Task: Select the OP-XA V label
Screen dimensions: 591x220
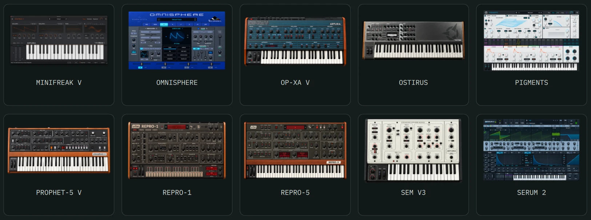Action: coord(295,82)
